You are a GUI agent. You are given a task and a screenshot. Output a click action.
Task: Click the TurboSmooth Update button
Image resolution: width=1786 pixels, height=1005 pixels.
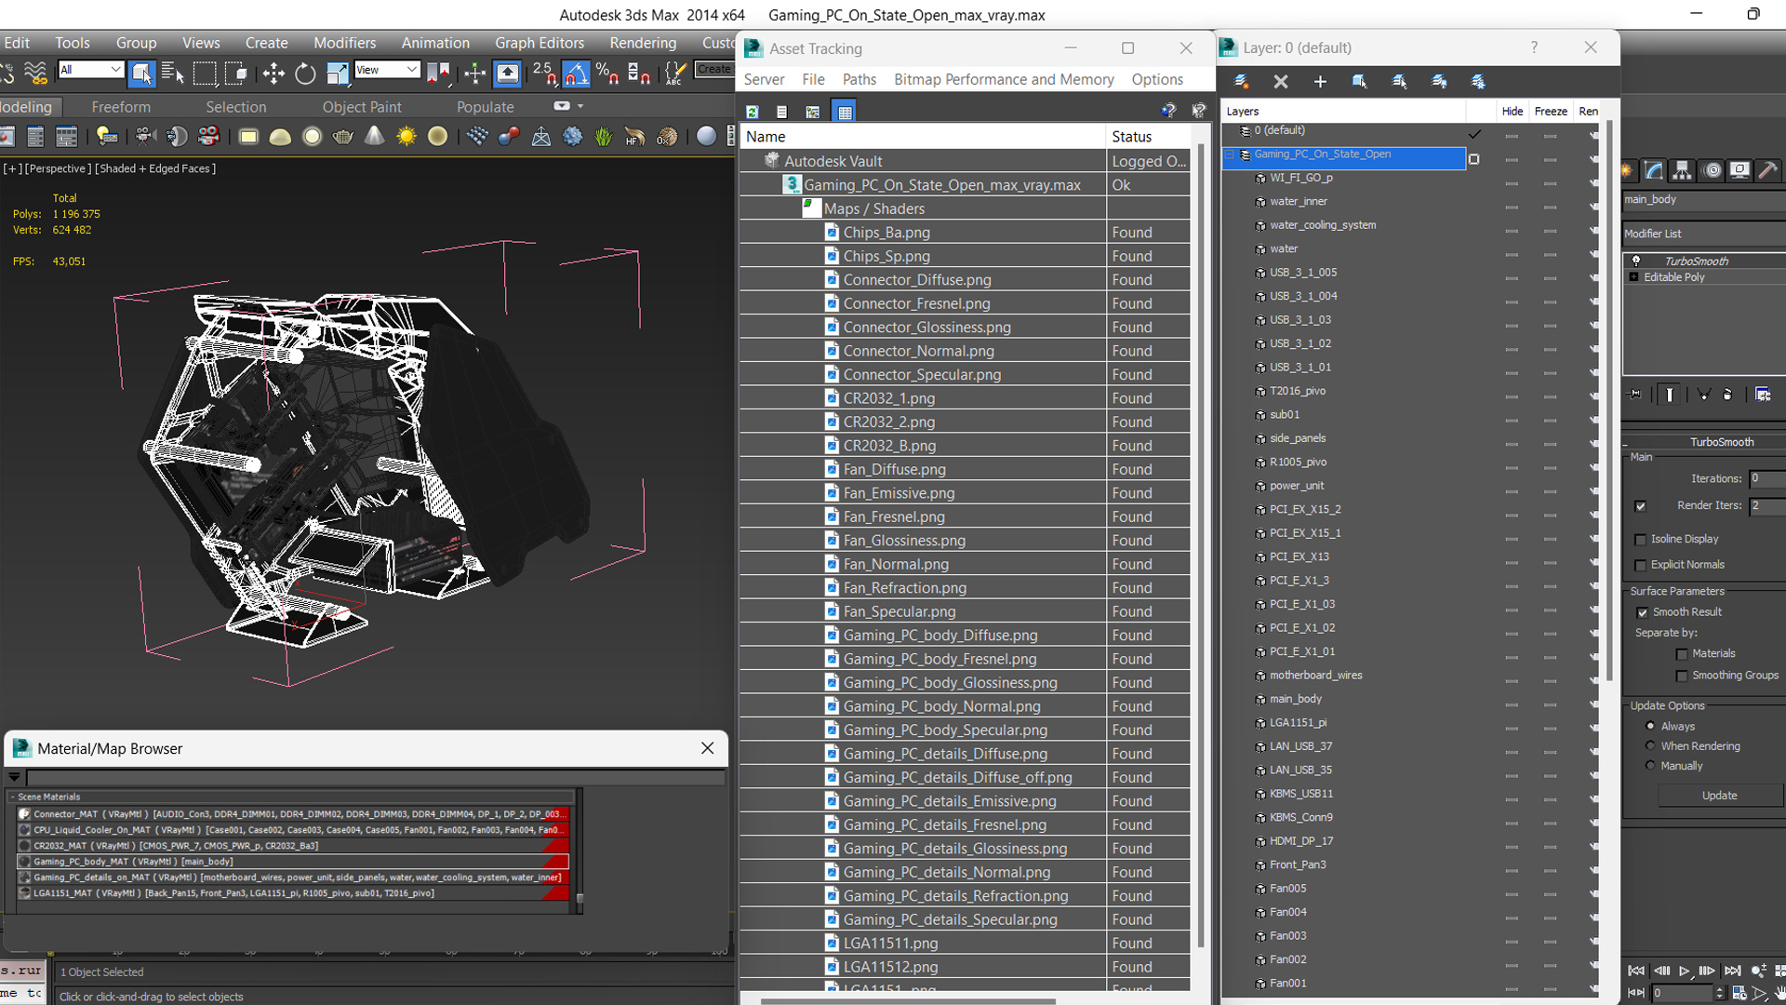click(1719, 796)
